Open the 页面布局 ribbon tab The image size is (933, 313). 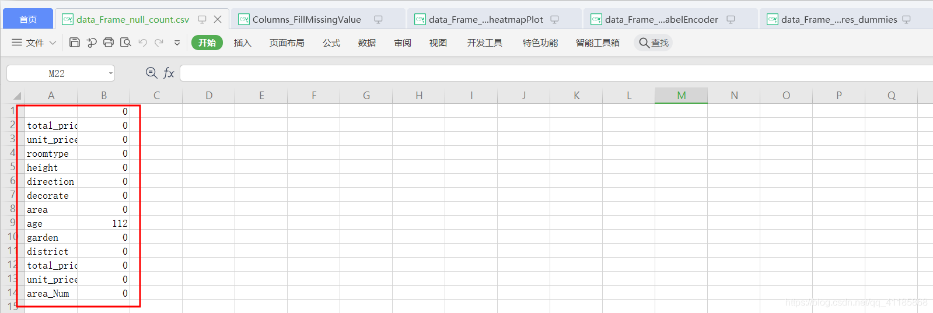point(287,43)
